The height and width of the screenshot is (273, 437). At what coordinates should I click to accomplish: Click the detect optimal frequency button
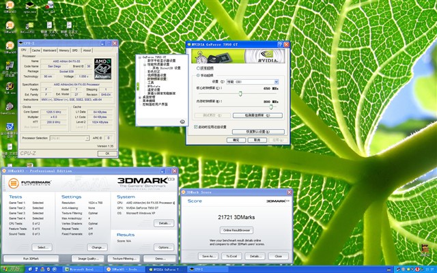pyautogui.click(x=257, y=115)
